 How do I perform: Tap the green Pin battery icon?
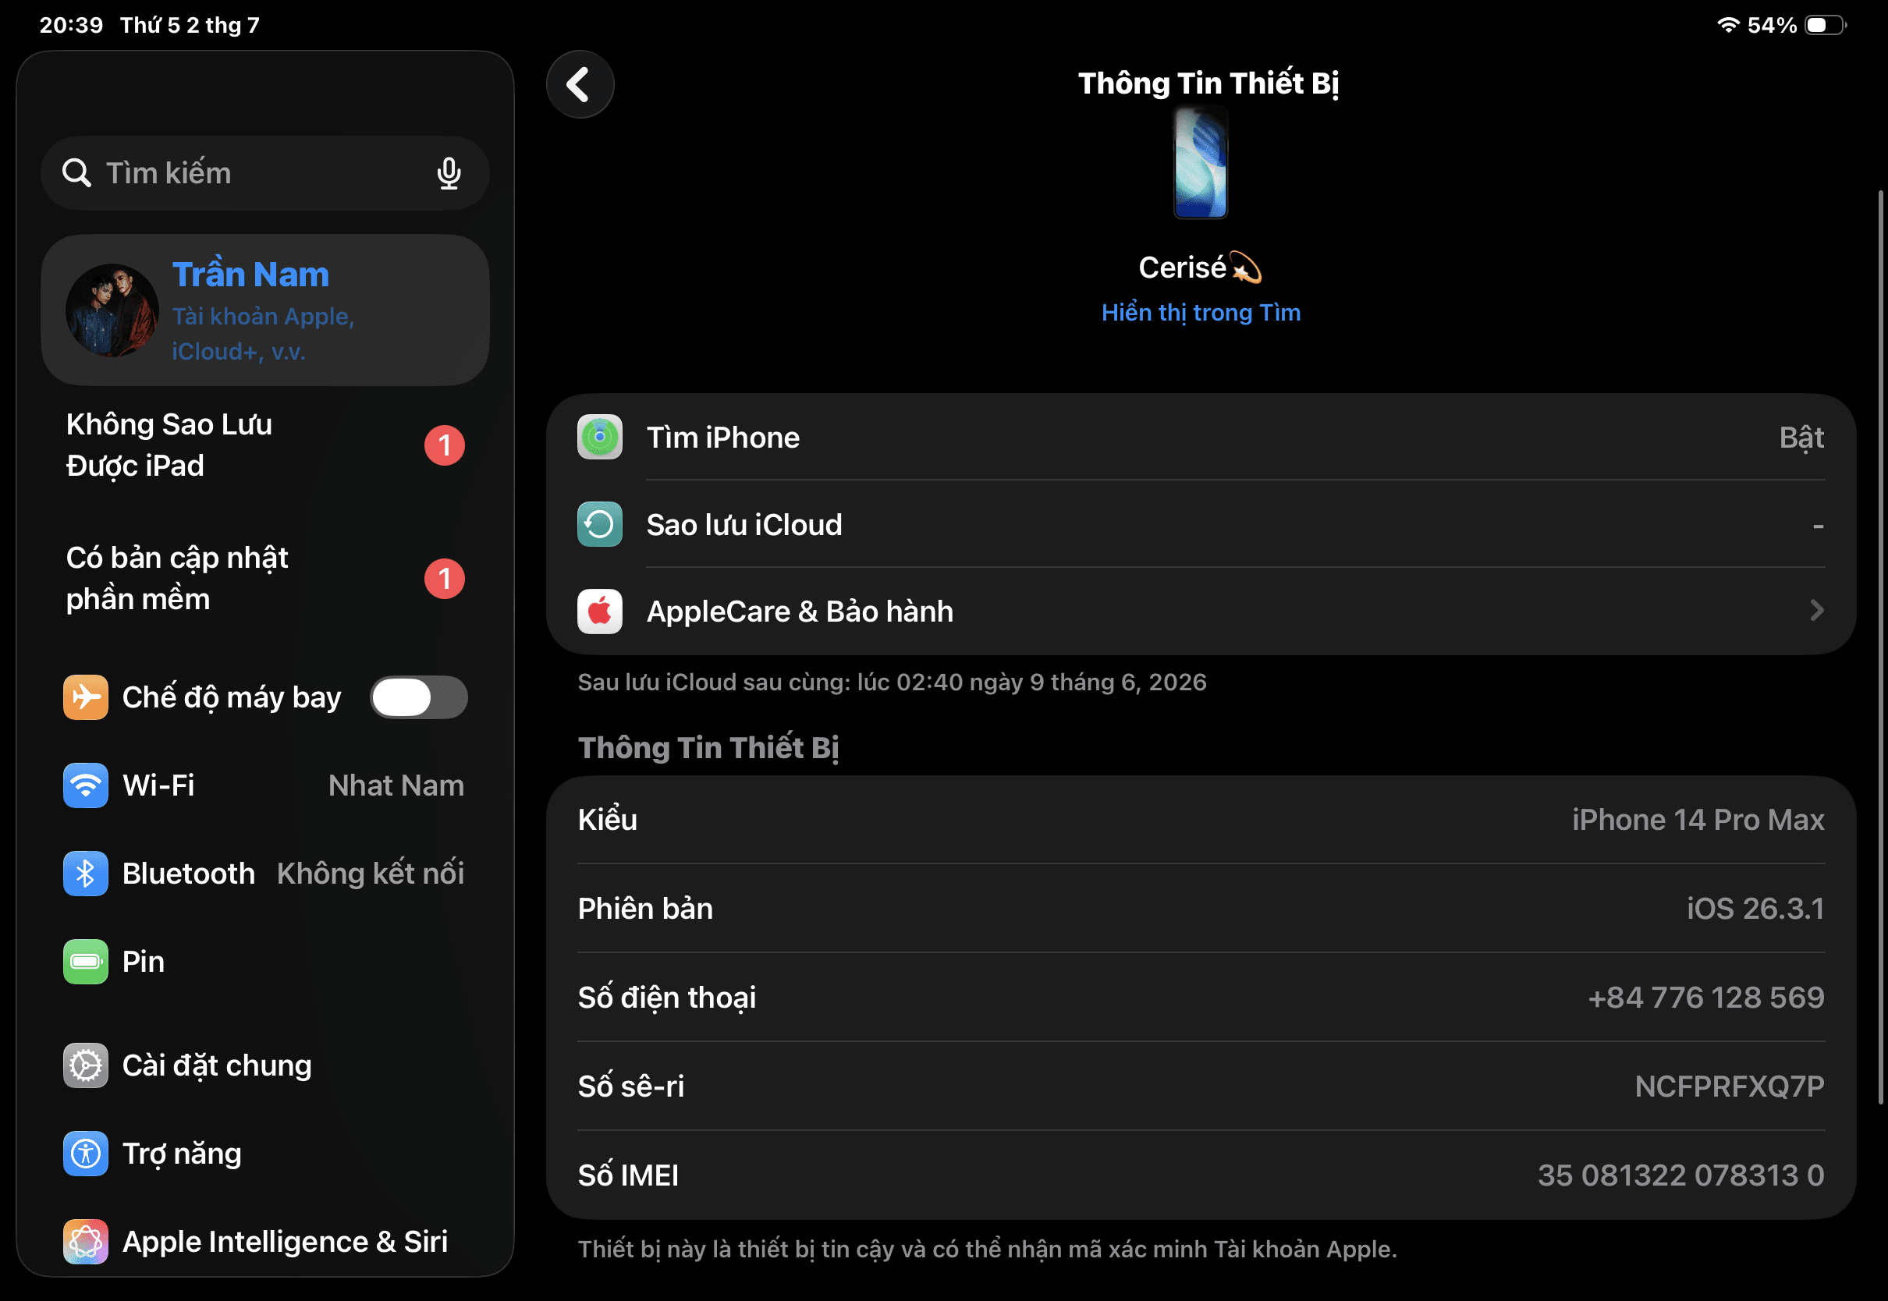point(86,962)
